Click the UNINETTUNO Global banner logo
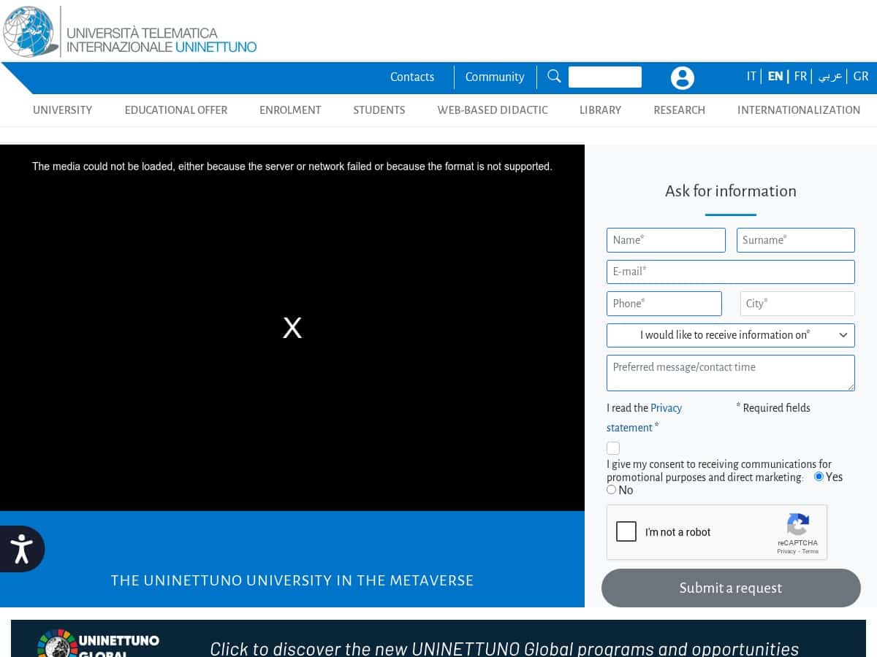 [98, 643]
